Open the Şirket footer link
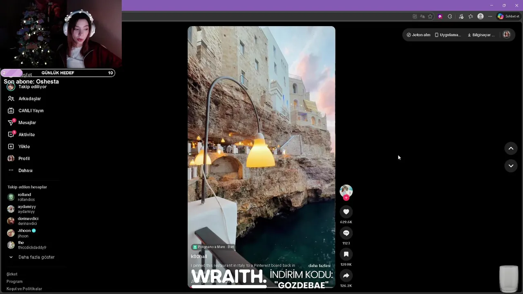Image resolution: width=523 pixels, height=294 pixels. 12,274
